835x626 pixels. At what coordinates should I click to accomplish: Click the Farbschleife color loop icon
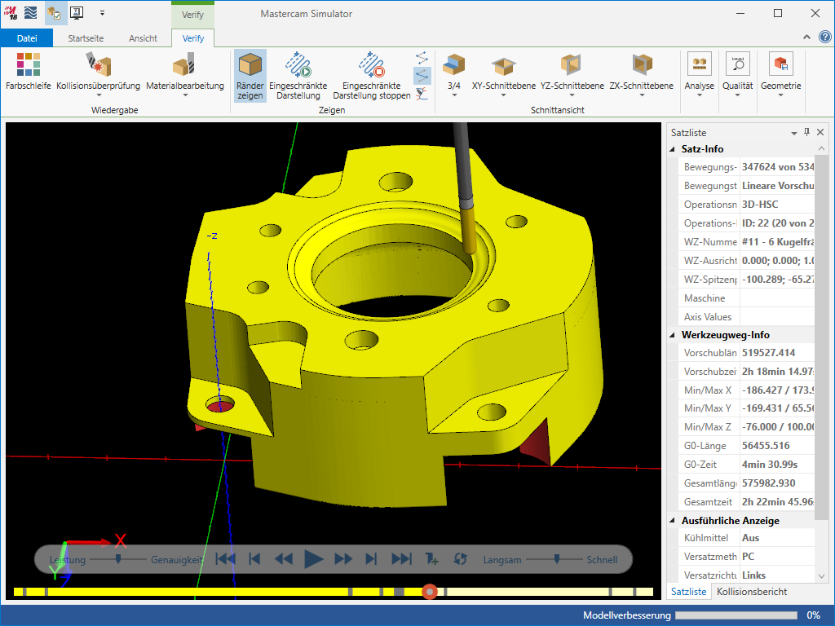(x=29, y=65)
